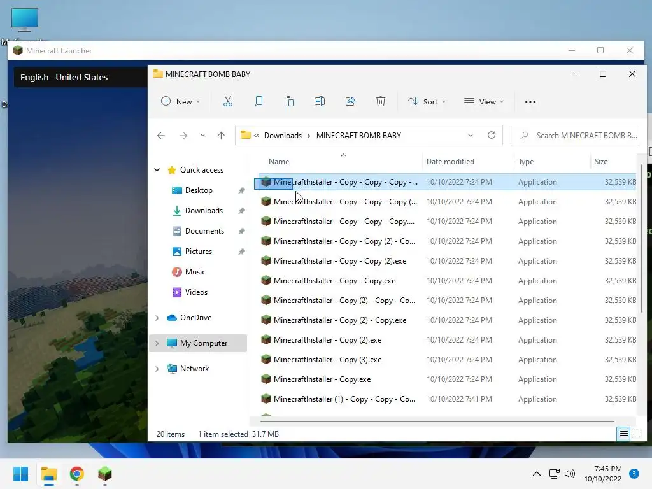The image size is (652, 489).
Task: Click the Cut scissors icon in toolbar
Action: coord(227,101)
